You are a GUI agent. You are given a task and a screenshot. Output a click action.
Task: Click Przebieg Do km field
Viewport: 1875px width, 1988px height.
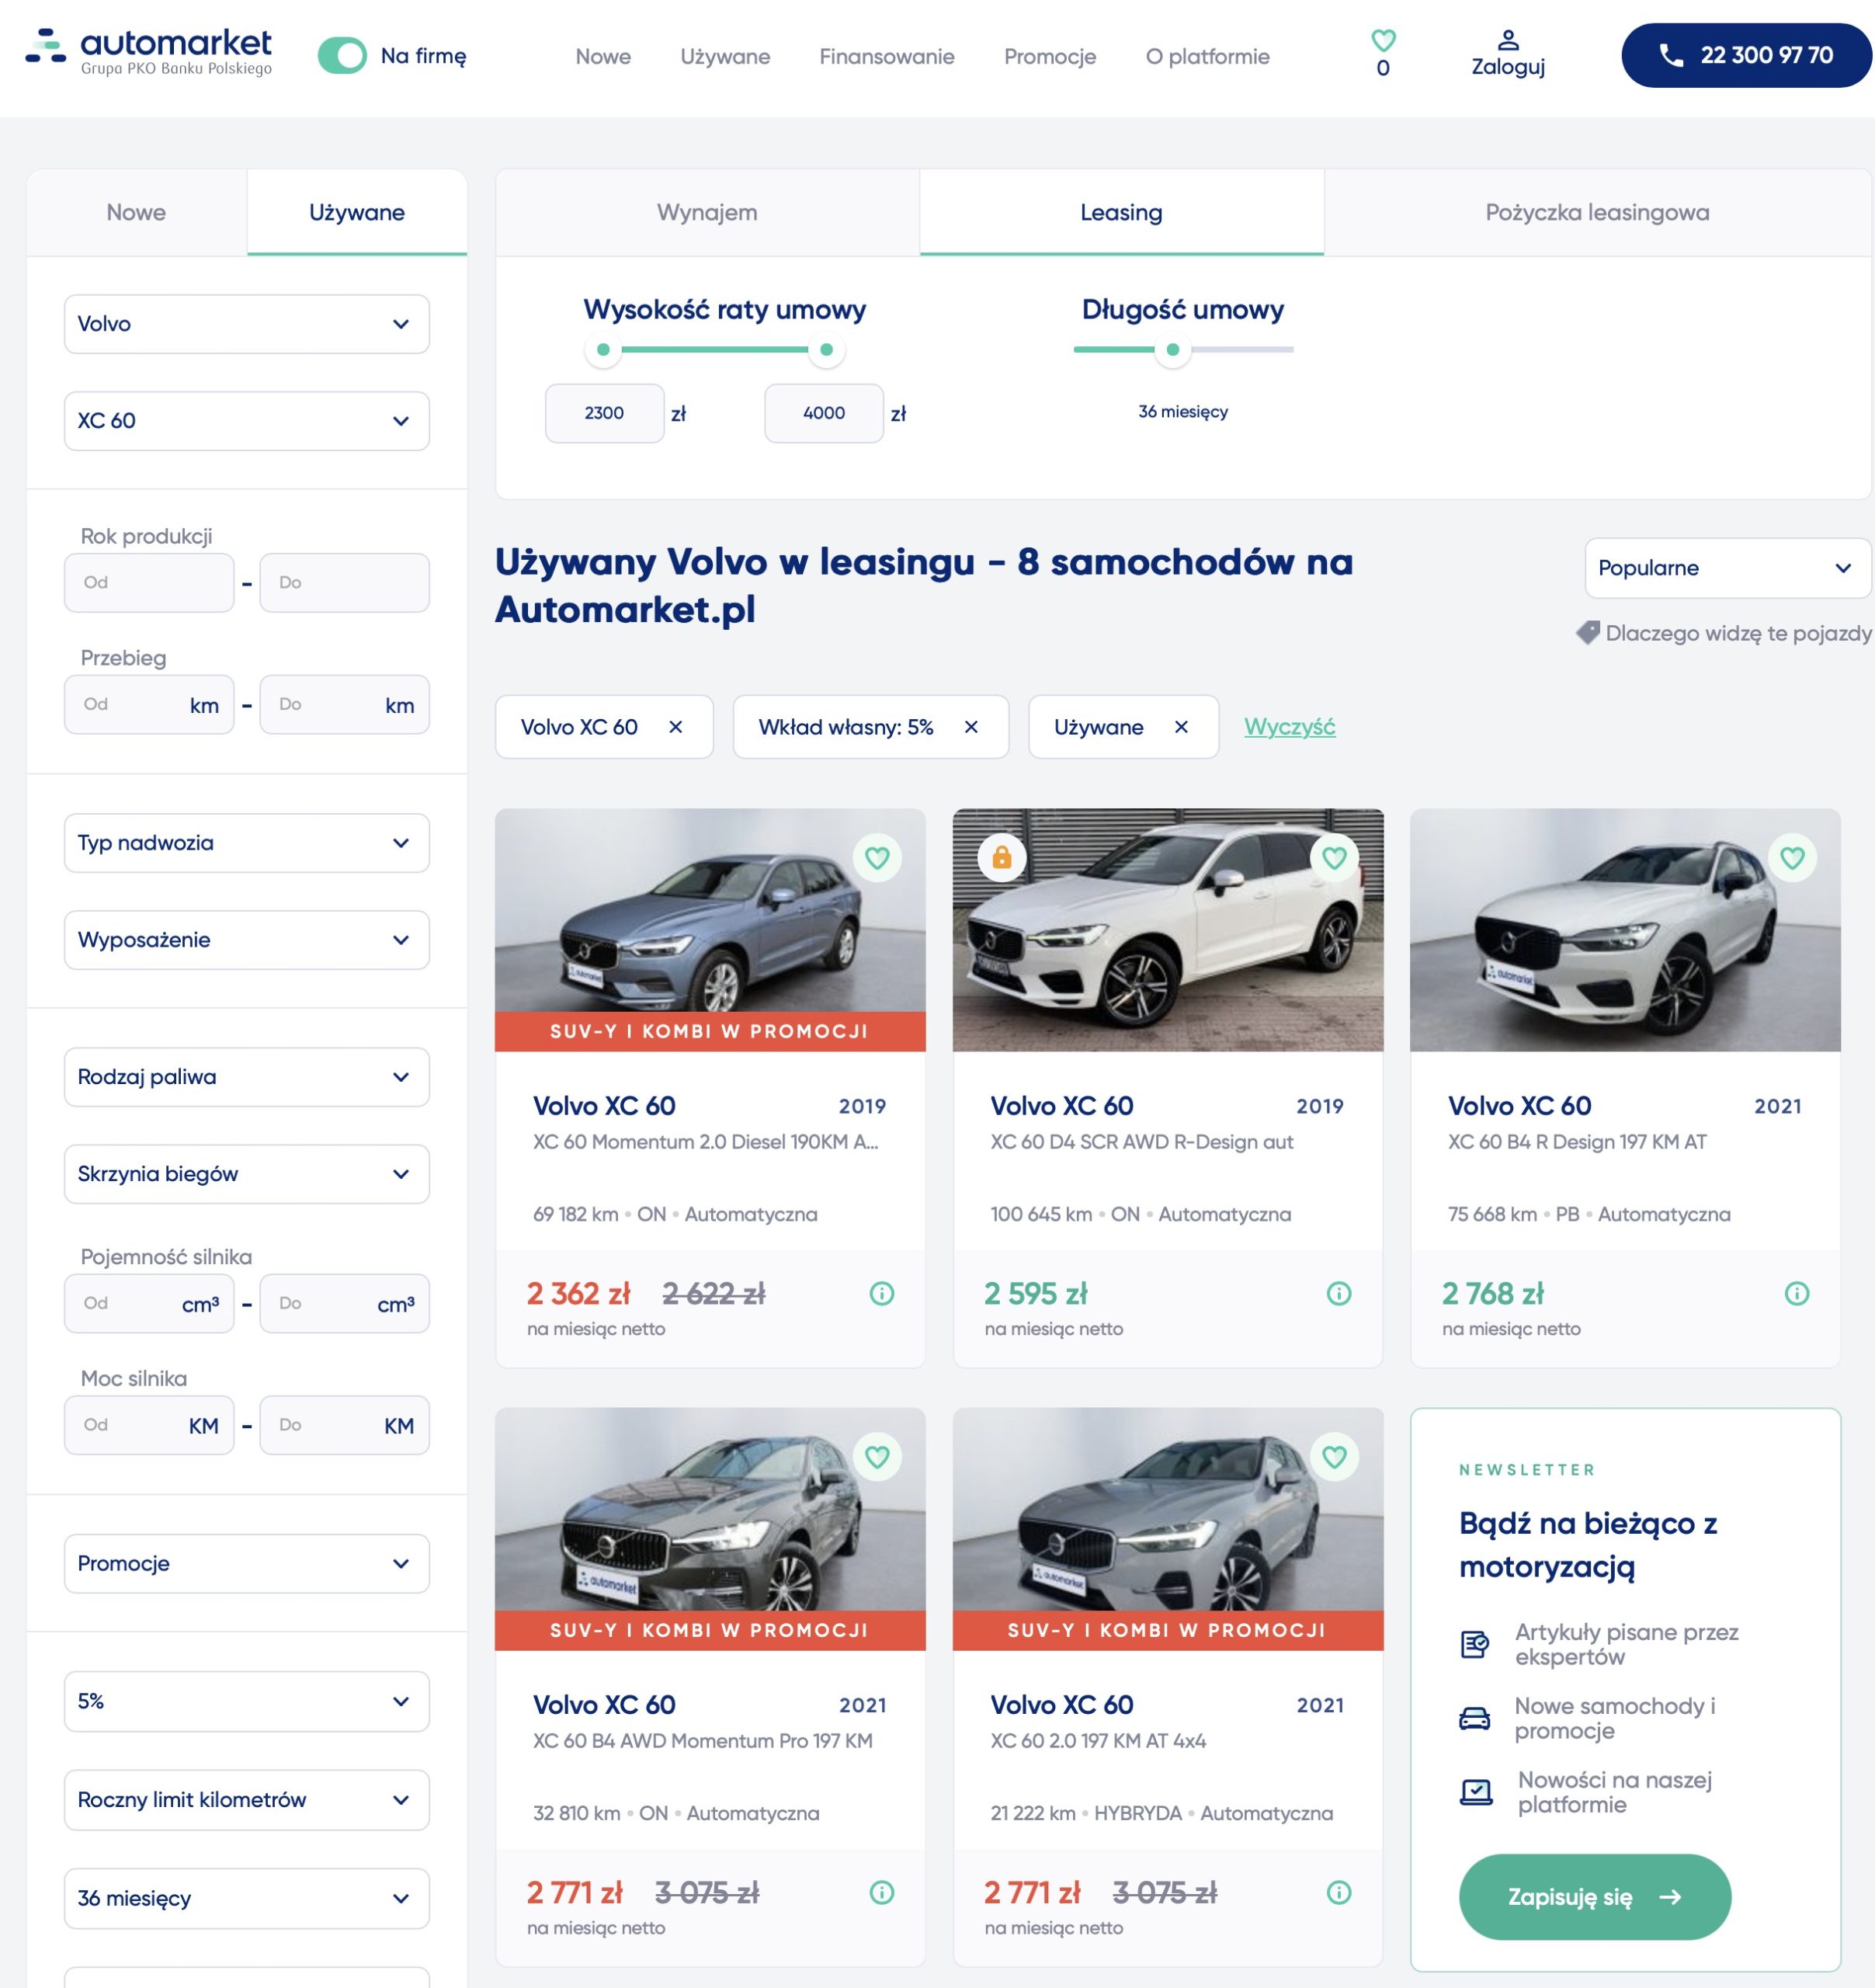coord(345,705)
